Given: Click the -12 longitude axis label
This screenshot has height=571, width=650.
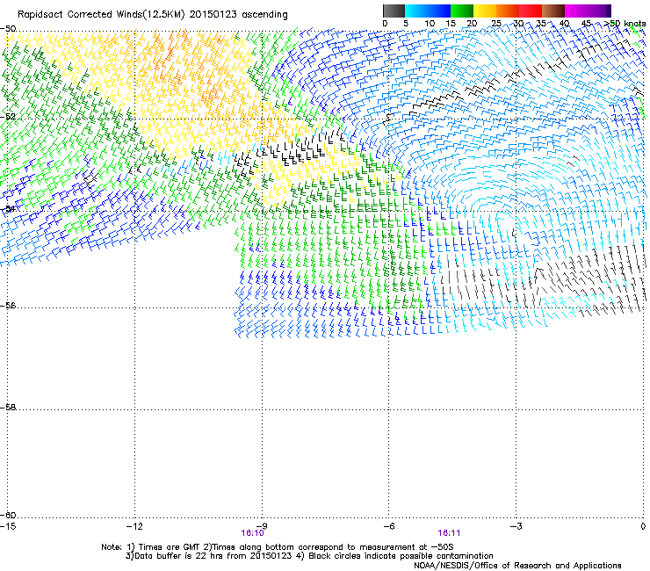Looking at the screenshot, I should click(134, 526).
